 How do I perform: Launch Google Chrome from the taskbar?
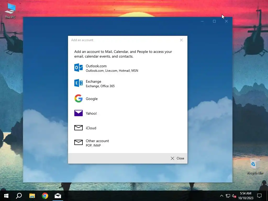point(45,196)
